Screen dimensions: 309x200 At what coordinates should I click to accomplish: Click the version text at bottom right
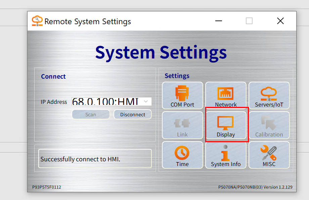click(255, 187)
